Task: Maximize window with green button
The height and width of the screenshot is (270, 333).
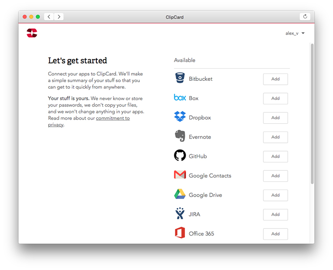Action: pyautogui.click(x=38, y=17)
